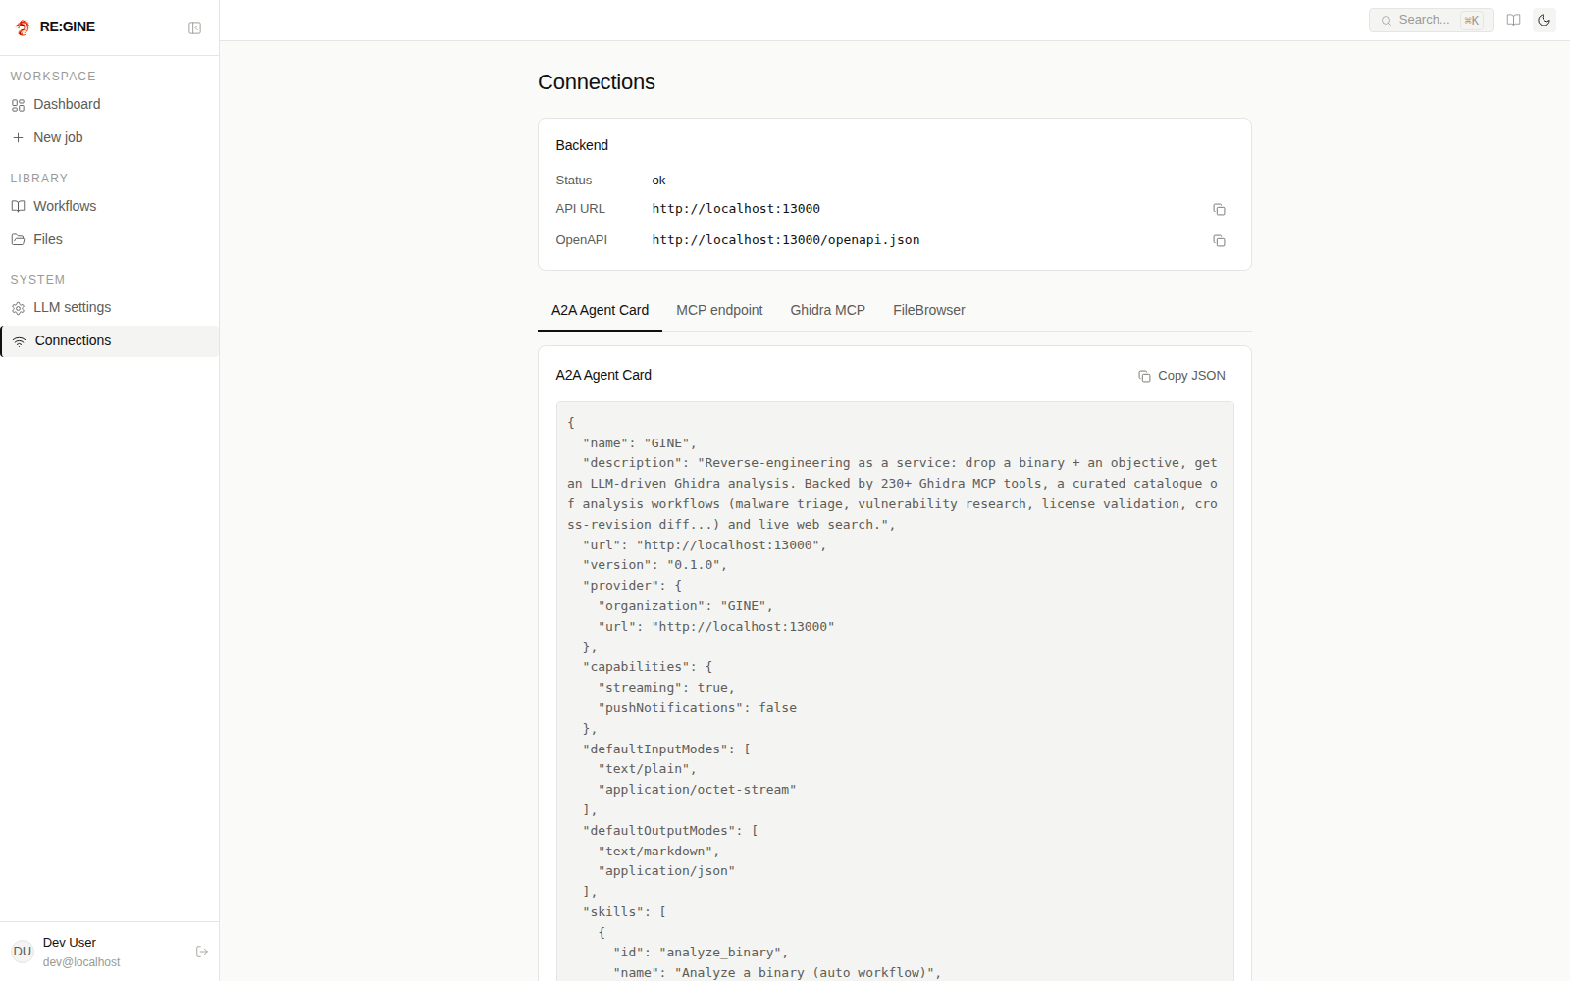Click the plus icon beside New job
This screenshot has width=1570, height=981.
pos(18,138)
